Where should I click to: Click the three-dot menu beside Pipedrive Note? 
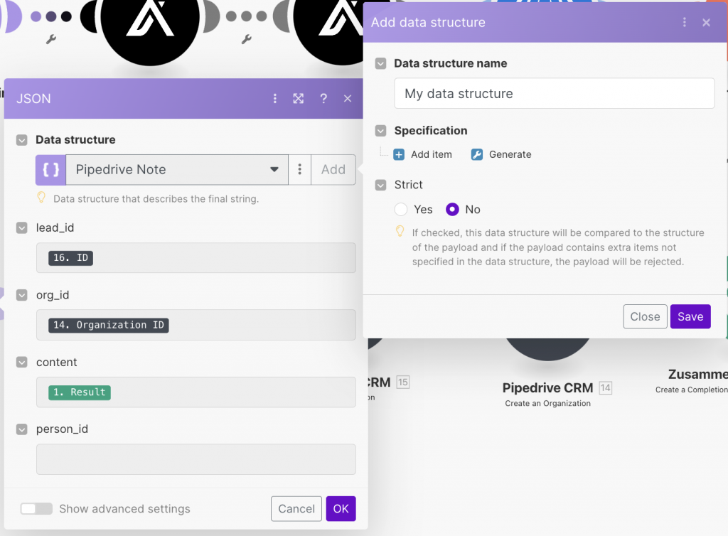click(300, 170)
